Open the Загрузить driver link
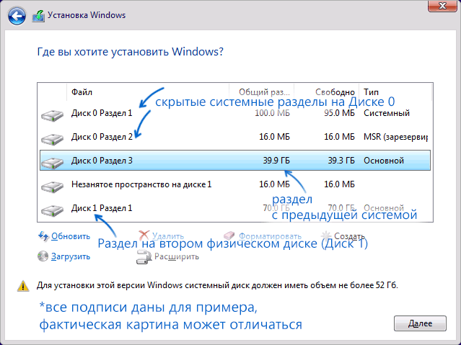The image size is (461, 345). (x=71, y=256)
